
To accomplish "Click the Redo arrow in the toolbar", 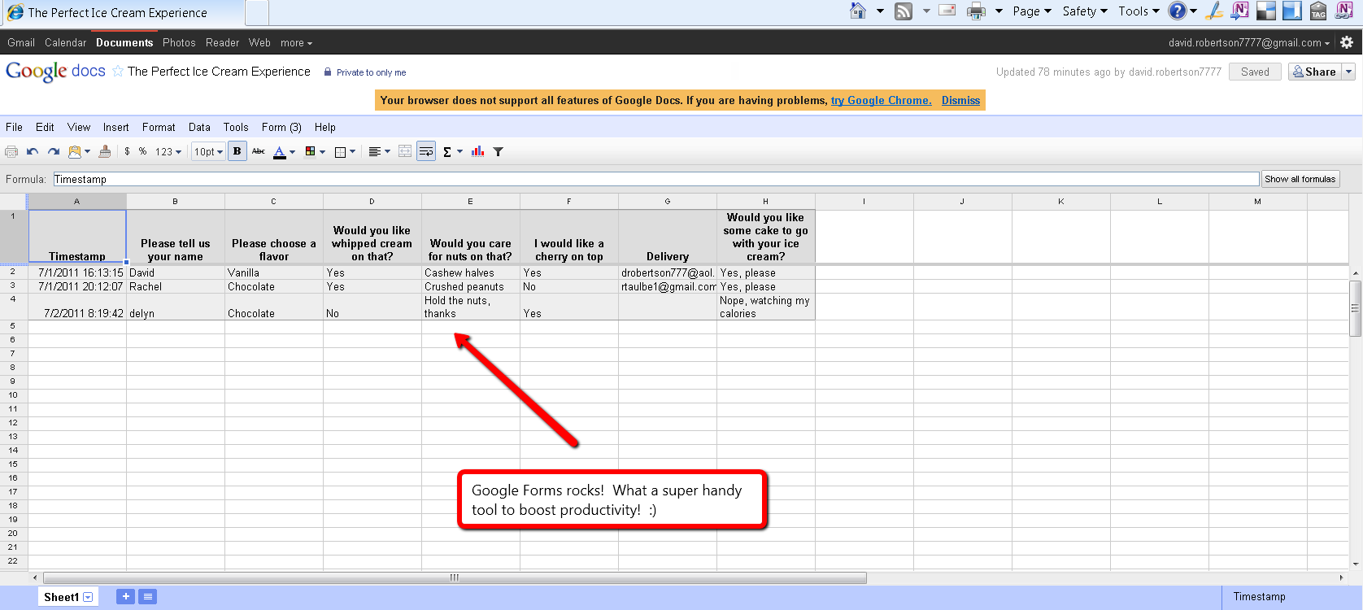I will pos(54,152).
